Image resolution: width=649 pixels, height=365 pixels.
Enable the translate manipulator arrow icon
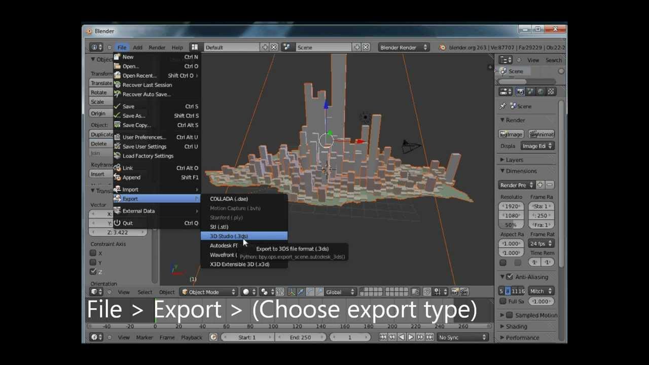click(301, 292)
